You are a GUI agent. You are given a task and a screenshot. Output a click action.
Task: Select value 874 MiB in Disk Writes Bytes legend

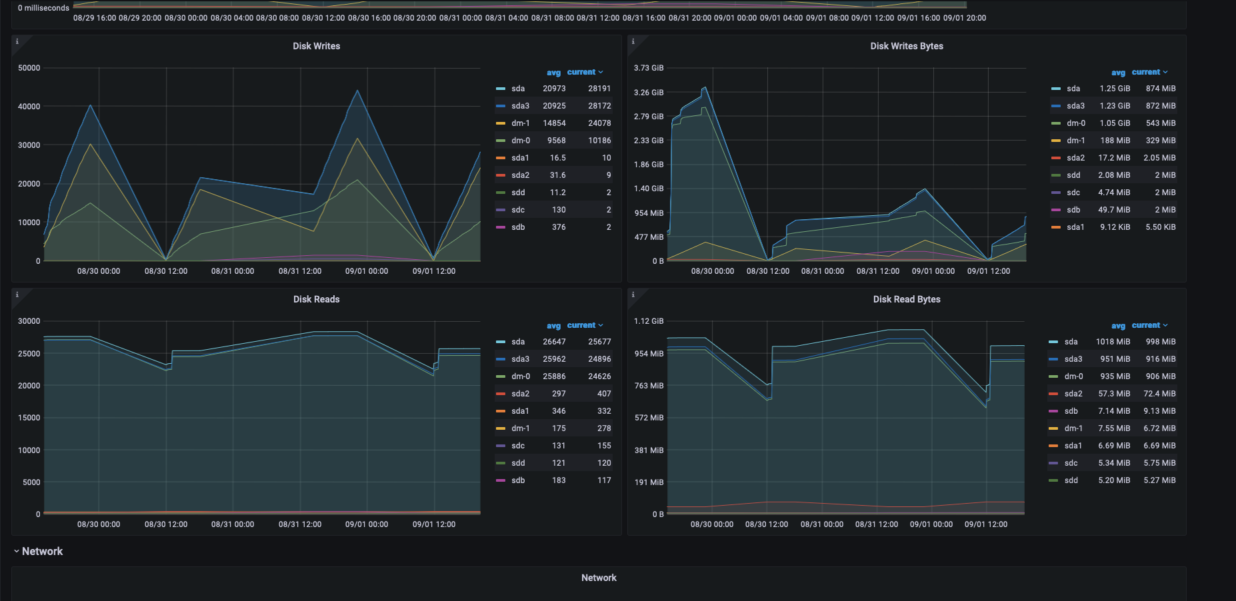[1161, 89]
